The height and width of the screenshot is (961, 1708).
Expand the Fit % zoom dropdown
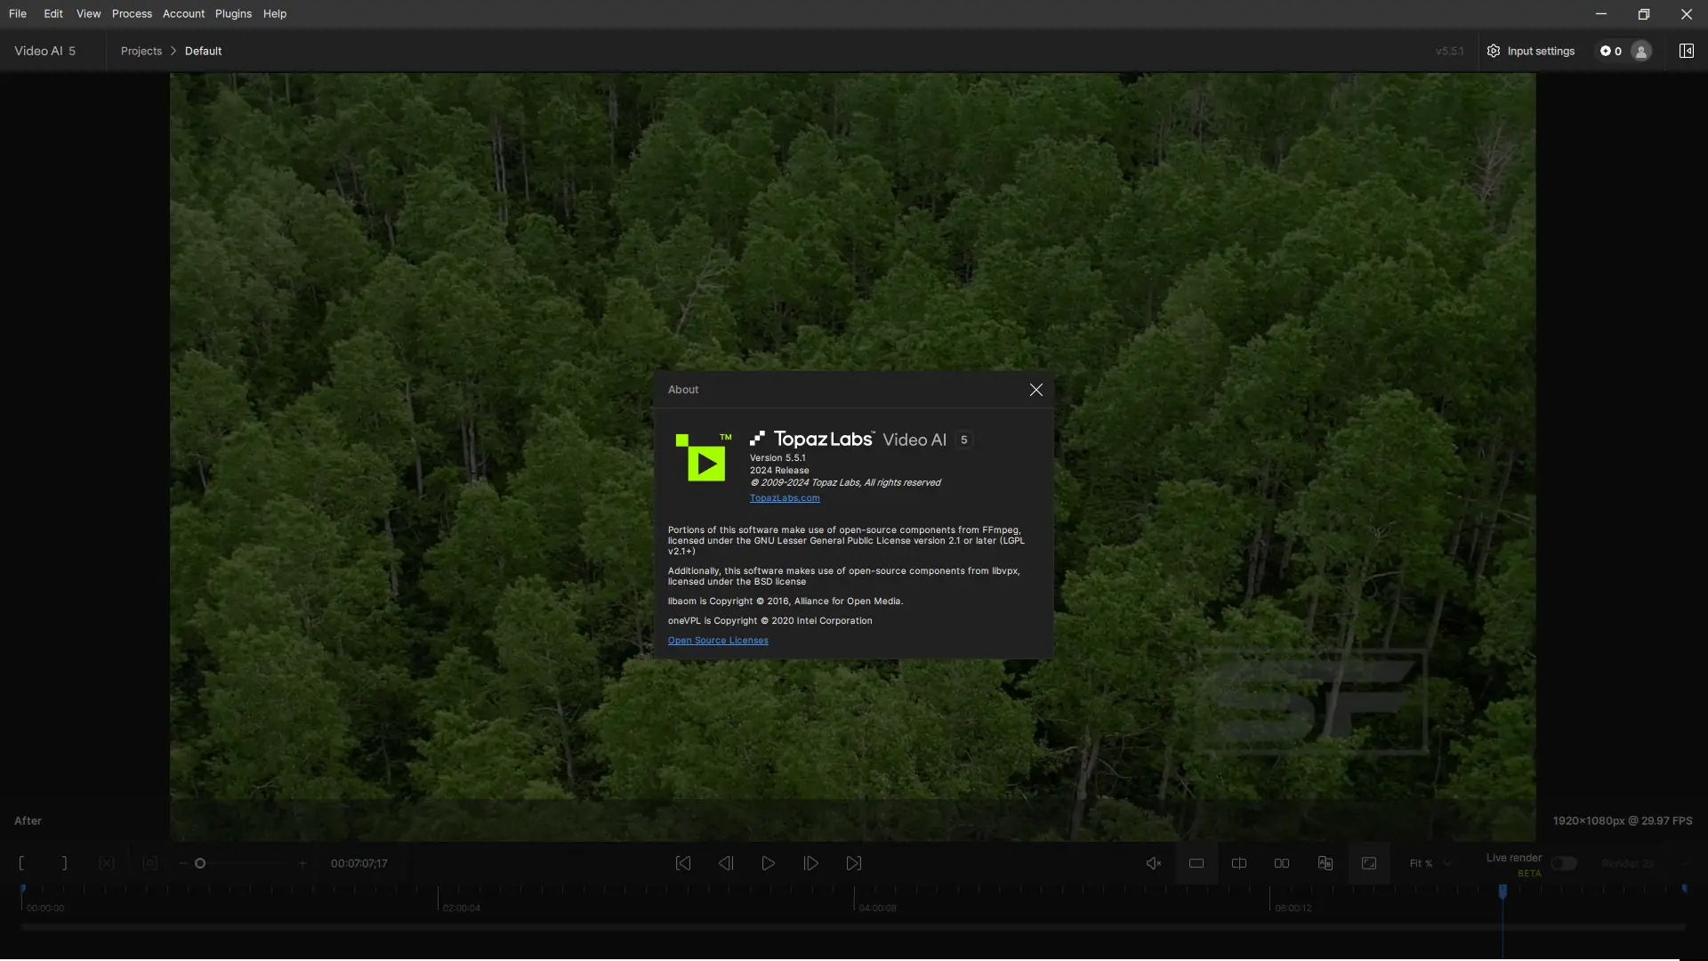[x=1430, y=863]
